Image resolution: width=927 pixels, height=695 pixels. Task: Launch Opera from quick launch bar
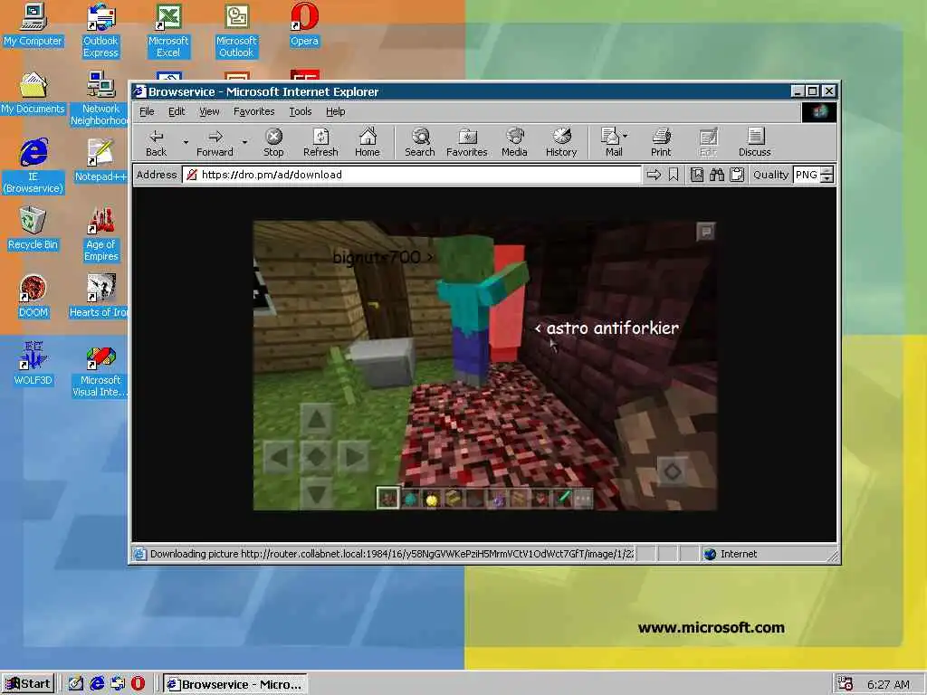[x=138, y=684]
